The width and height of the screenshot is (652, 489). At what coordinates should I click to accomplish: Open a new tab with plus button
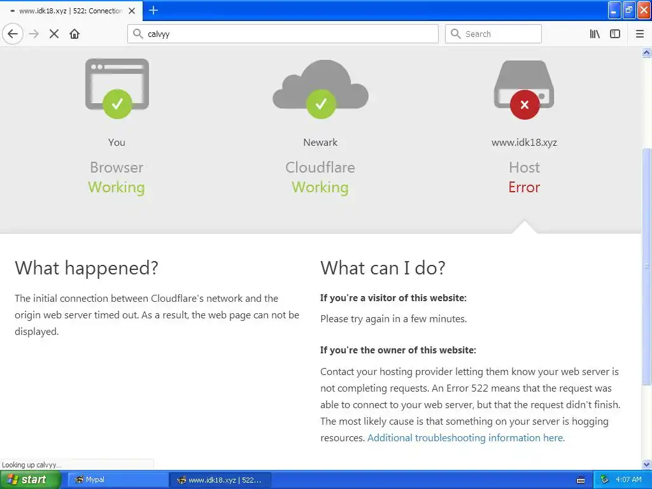pyautogui.click(x=153, y=10)
